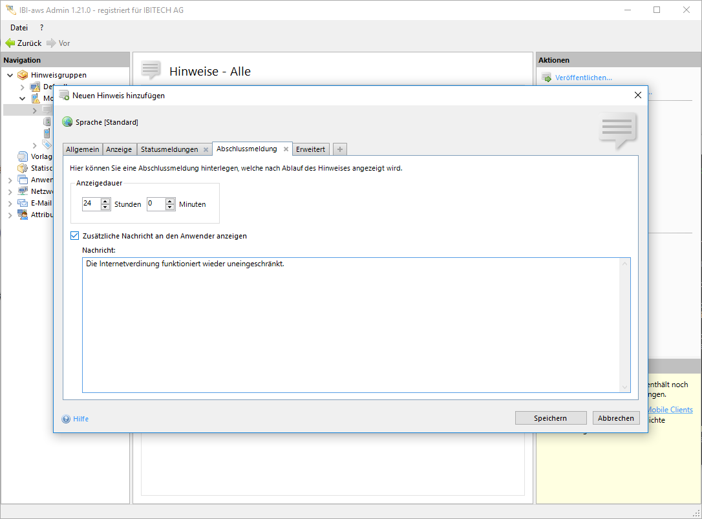Expand the Netzwerk tree node

[x=10, y=192]
